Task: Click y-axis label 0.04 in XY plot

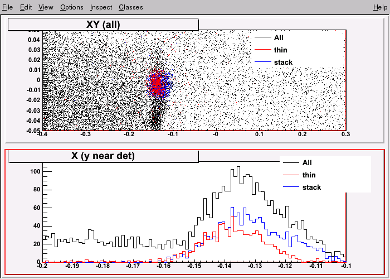Action: click(x=35, y=40)
